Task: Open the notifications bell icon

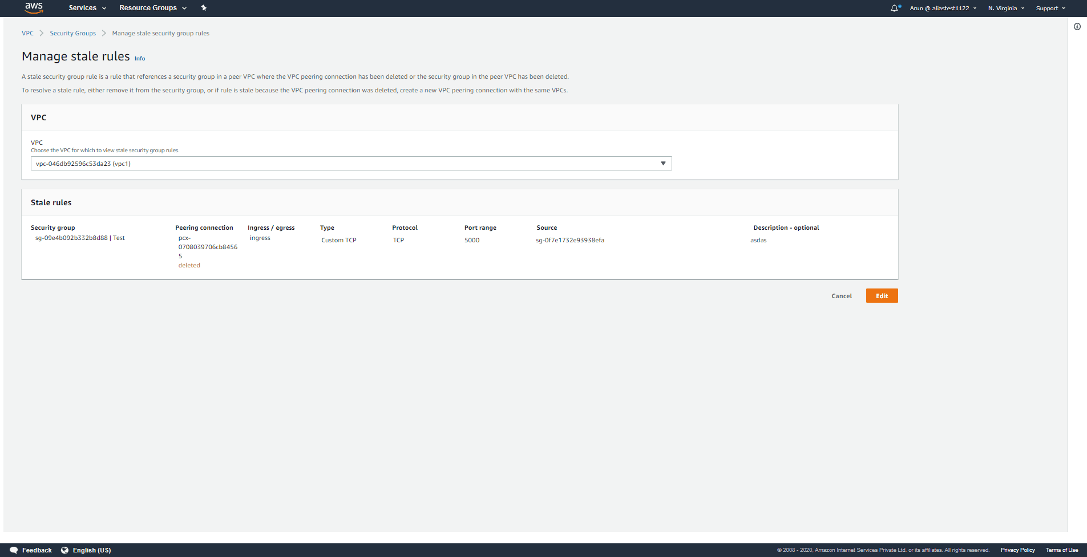Action: point(893,8)
